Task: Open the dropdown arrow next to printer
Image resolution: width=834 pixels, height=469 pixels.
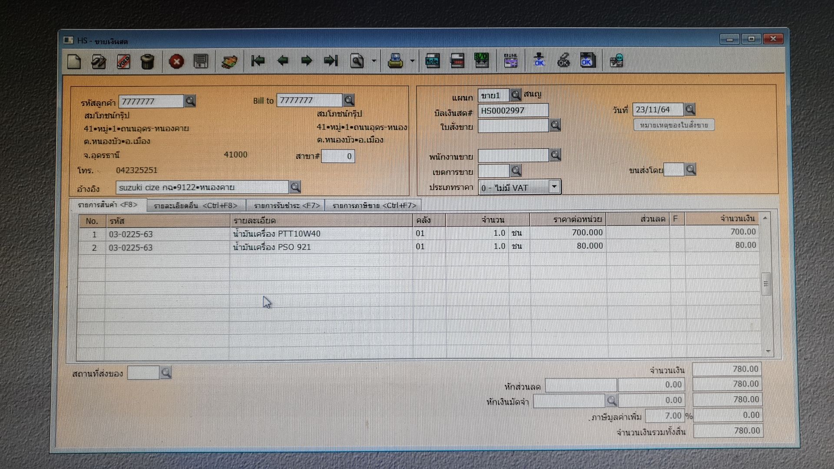Action: [x=412, y=61]
